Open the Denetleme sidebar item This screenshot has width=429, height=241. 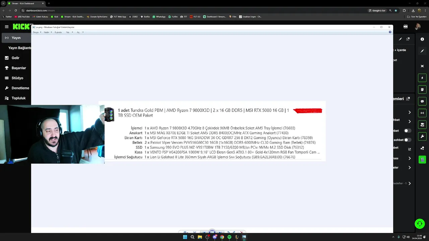pos(16,88)
